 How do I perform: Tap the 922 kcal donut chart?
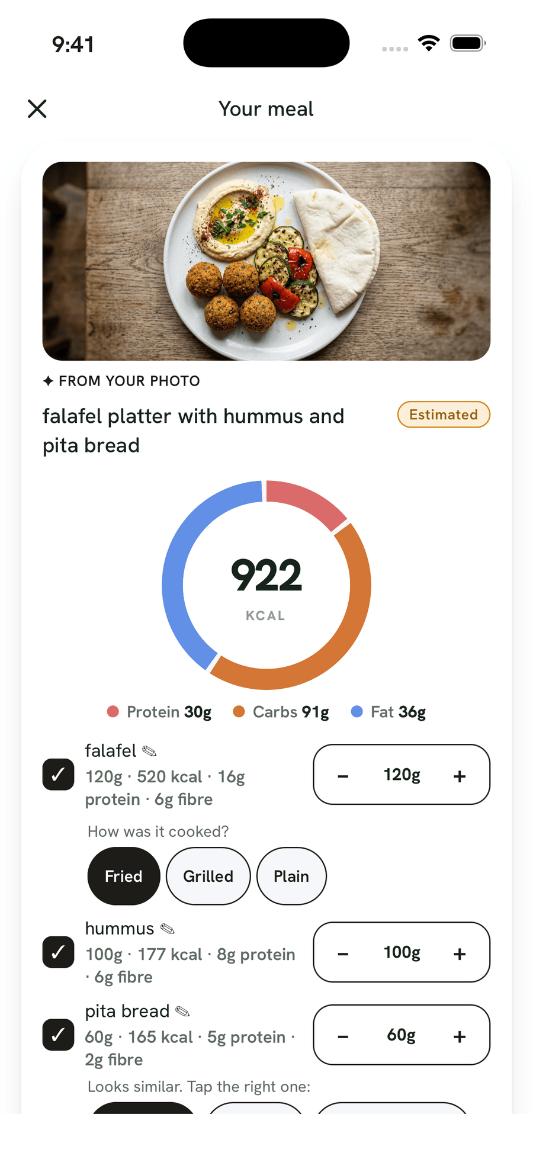tap(266, 585)
